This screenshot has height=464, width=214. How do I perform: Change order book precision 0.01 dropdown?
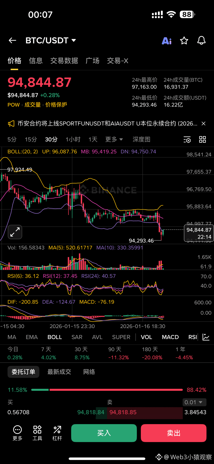[194, 402]
